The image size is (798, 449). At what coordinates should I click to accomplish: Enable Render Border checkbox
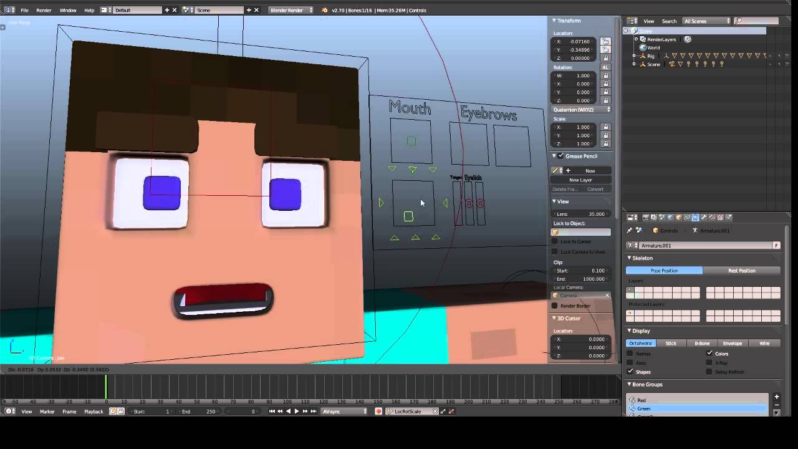(555, 306)
